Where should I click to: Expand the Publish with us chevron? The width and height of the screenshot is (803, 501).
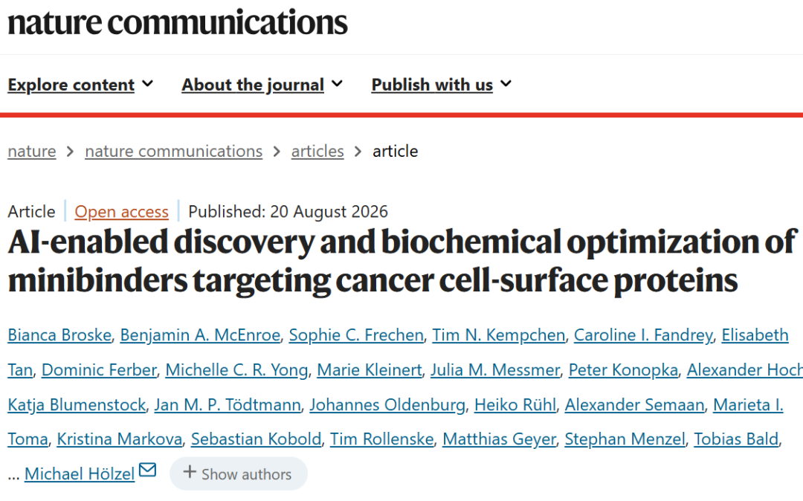pos(506,83)
